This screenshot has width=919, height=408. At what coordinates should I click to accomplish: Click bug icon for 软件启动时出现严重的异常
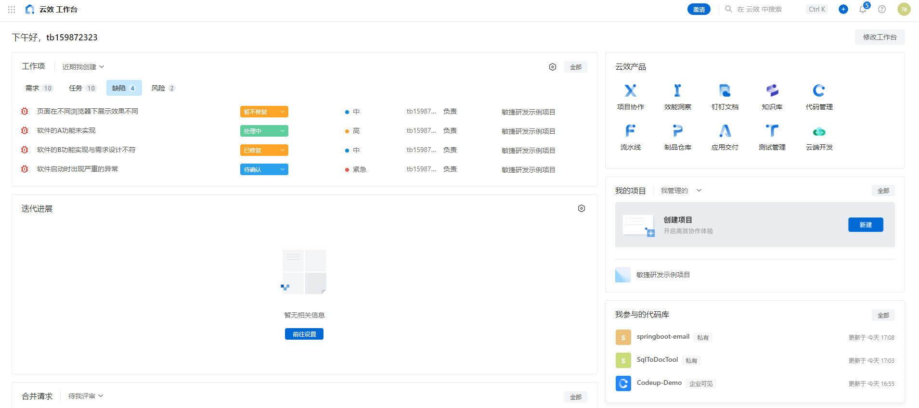25,169
